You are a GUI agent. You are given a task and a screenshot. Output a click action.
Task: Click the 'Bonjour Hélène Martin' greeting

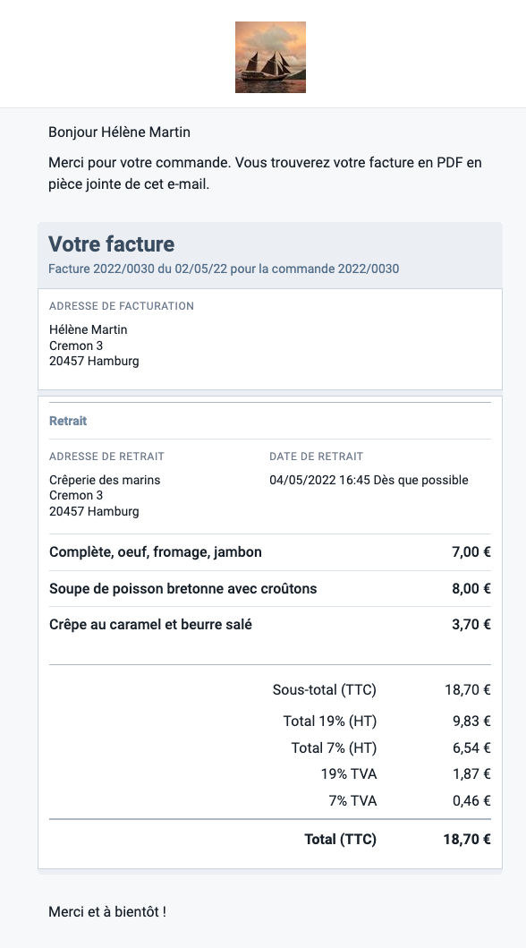pyautogui.click(x=120, y=132)
